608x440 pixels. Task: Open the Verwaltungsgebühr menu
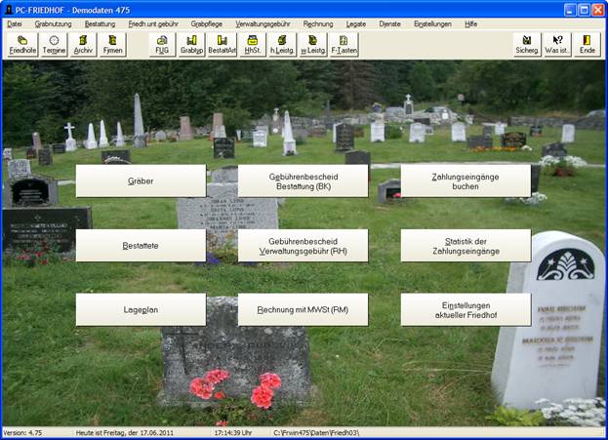263,22
